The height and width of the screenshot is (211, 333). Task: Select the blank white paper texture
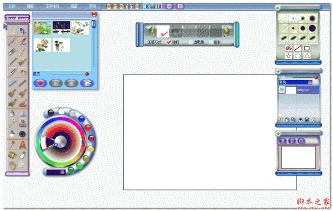(163, 32)
